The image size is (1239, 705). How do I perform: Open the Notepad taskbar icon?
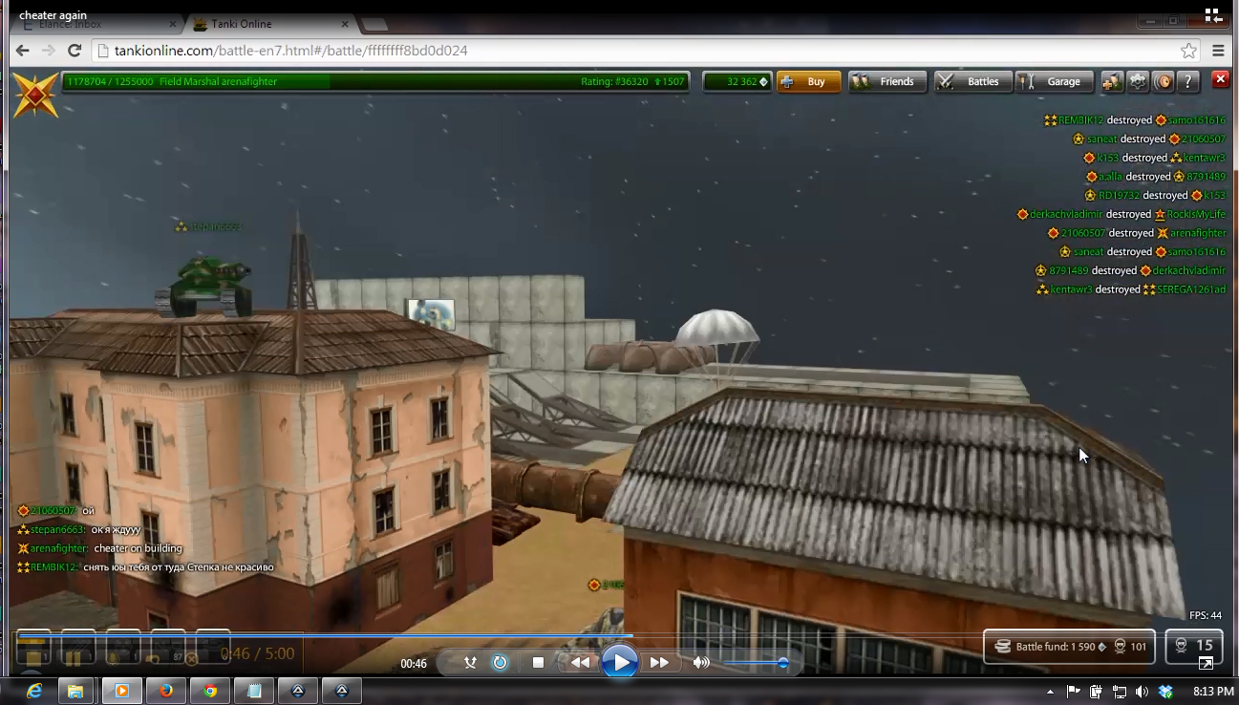[x=254, y=691]
